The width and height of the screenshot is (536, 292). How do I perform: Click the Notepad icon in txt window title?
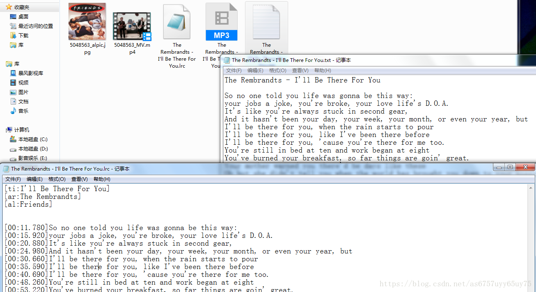pos(227,60)
